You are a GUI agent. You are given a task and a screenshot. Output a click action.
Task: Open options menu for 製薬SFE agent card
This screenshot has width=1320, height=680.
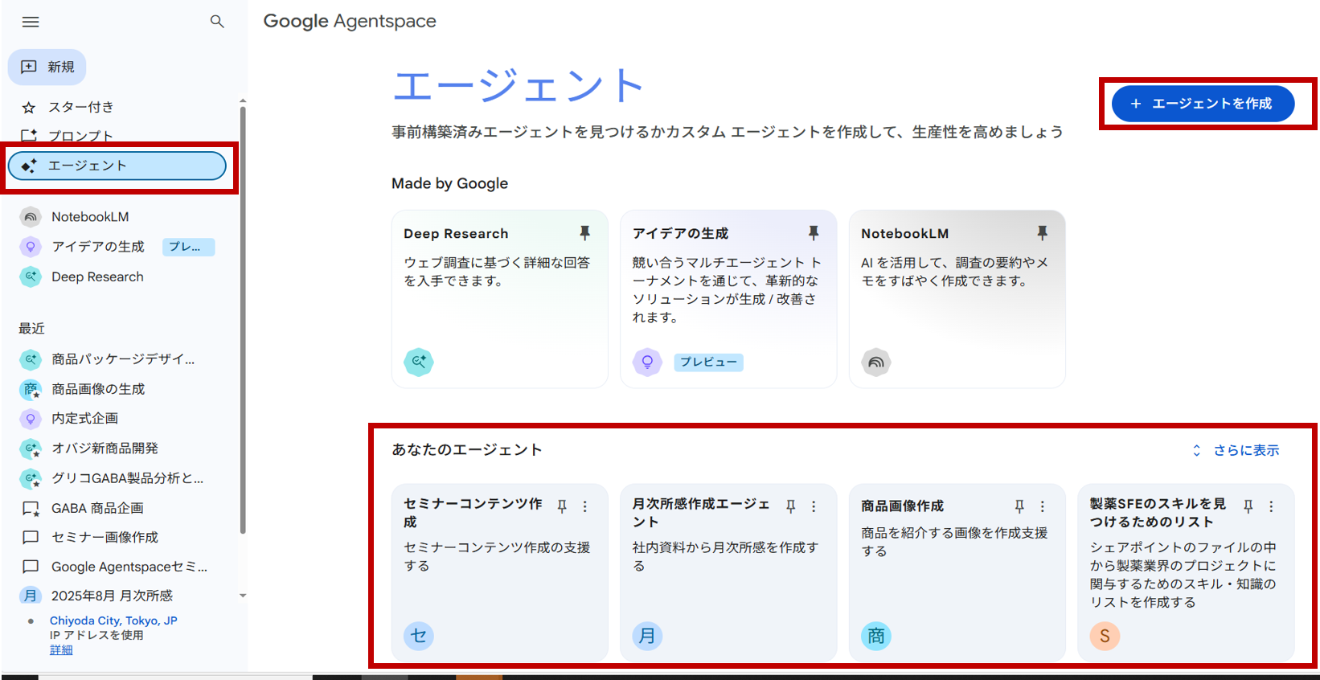pos(1271,506)
